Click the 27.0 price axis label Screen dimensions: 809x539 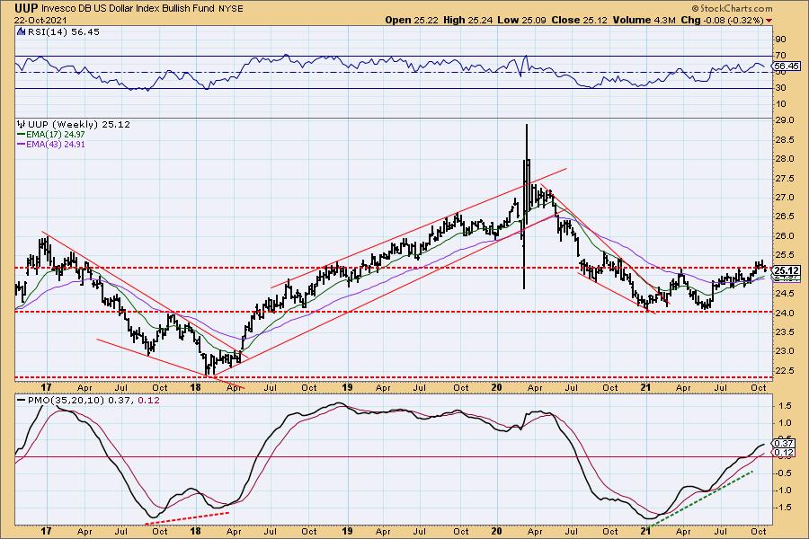[786, 198]
